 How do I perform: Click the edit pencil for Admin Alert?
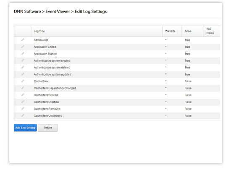pos(23,40)
